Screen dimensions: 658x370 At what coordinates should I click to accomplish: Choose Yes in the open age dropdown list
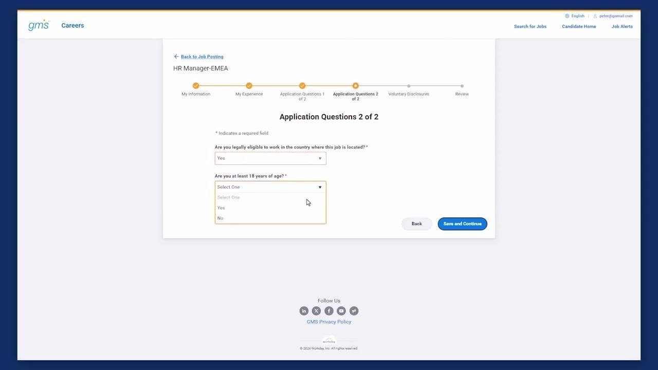(x=270, y=208)
